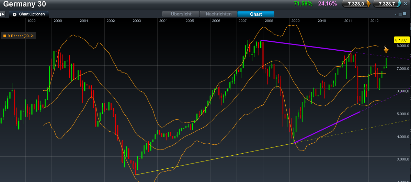Select the yellow 8.136,1 price level label
Screen dimensions: 411x182
400,40
